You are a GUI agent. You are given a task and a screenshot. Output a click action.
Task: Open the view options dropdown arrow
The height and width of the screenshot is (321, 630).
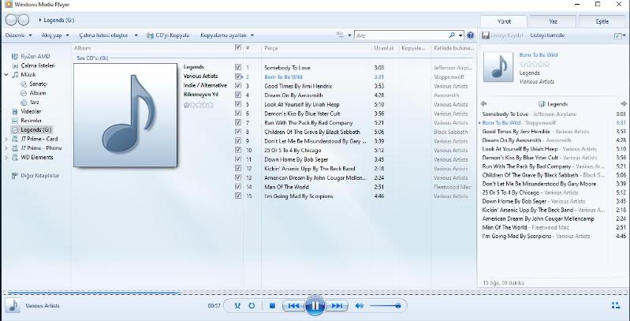click(349, 35)
